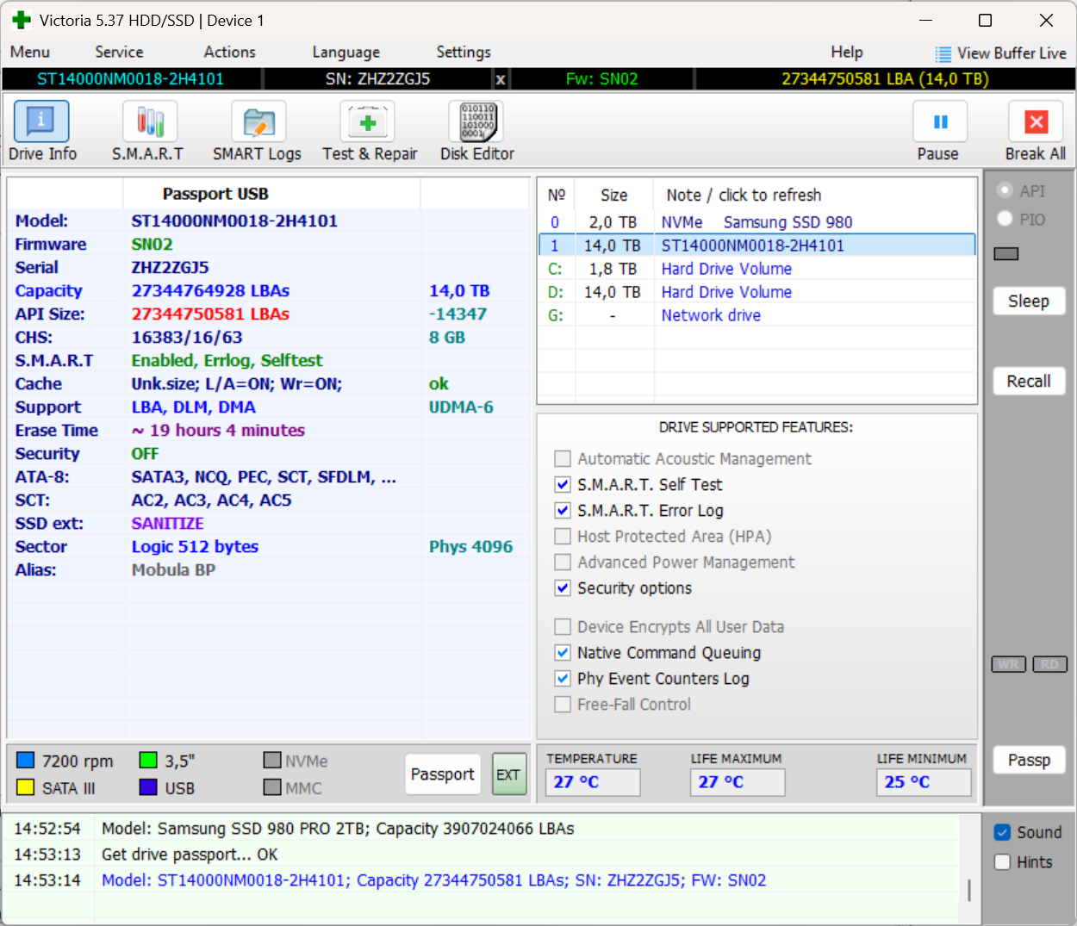Open the Settings menu
This screenshot has height=926, width=1077.
(464, 52)
